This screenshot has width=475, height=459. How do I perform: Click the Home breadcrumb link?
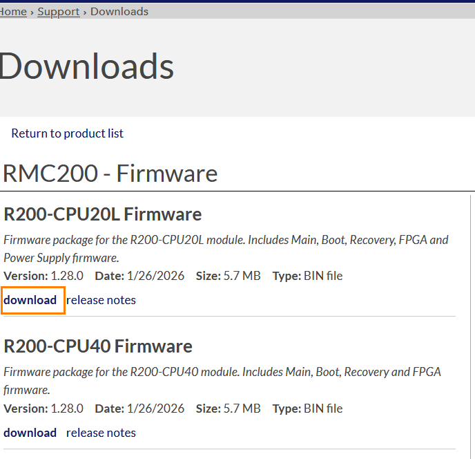click(x=13, y=11)
